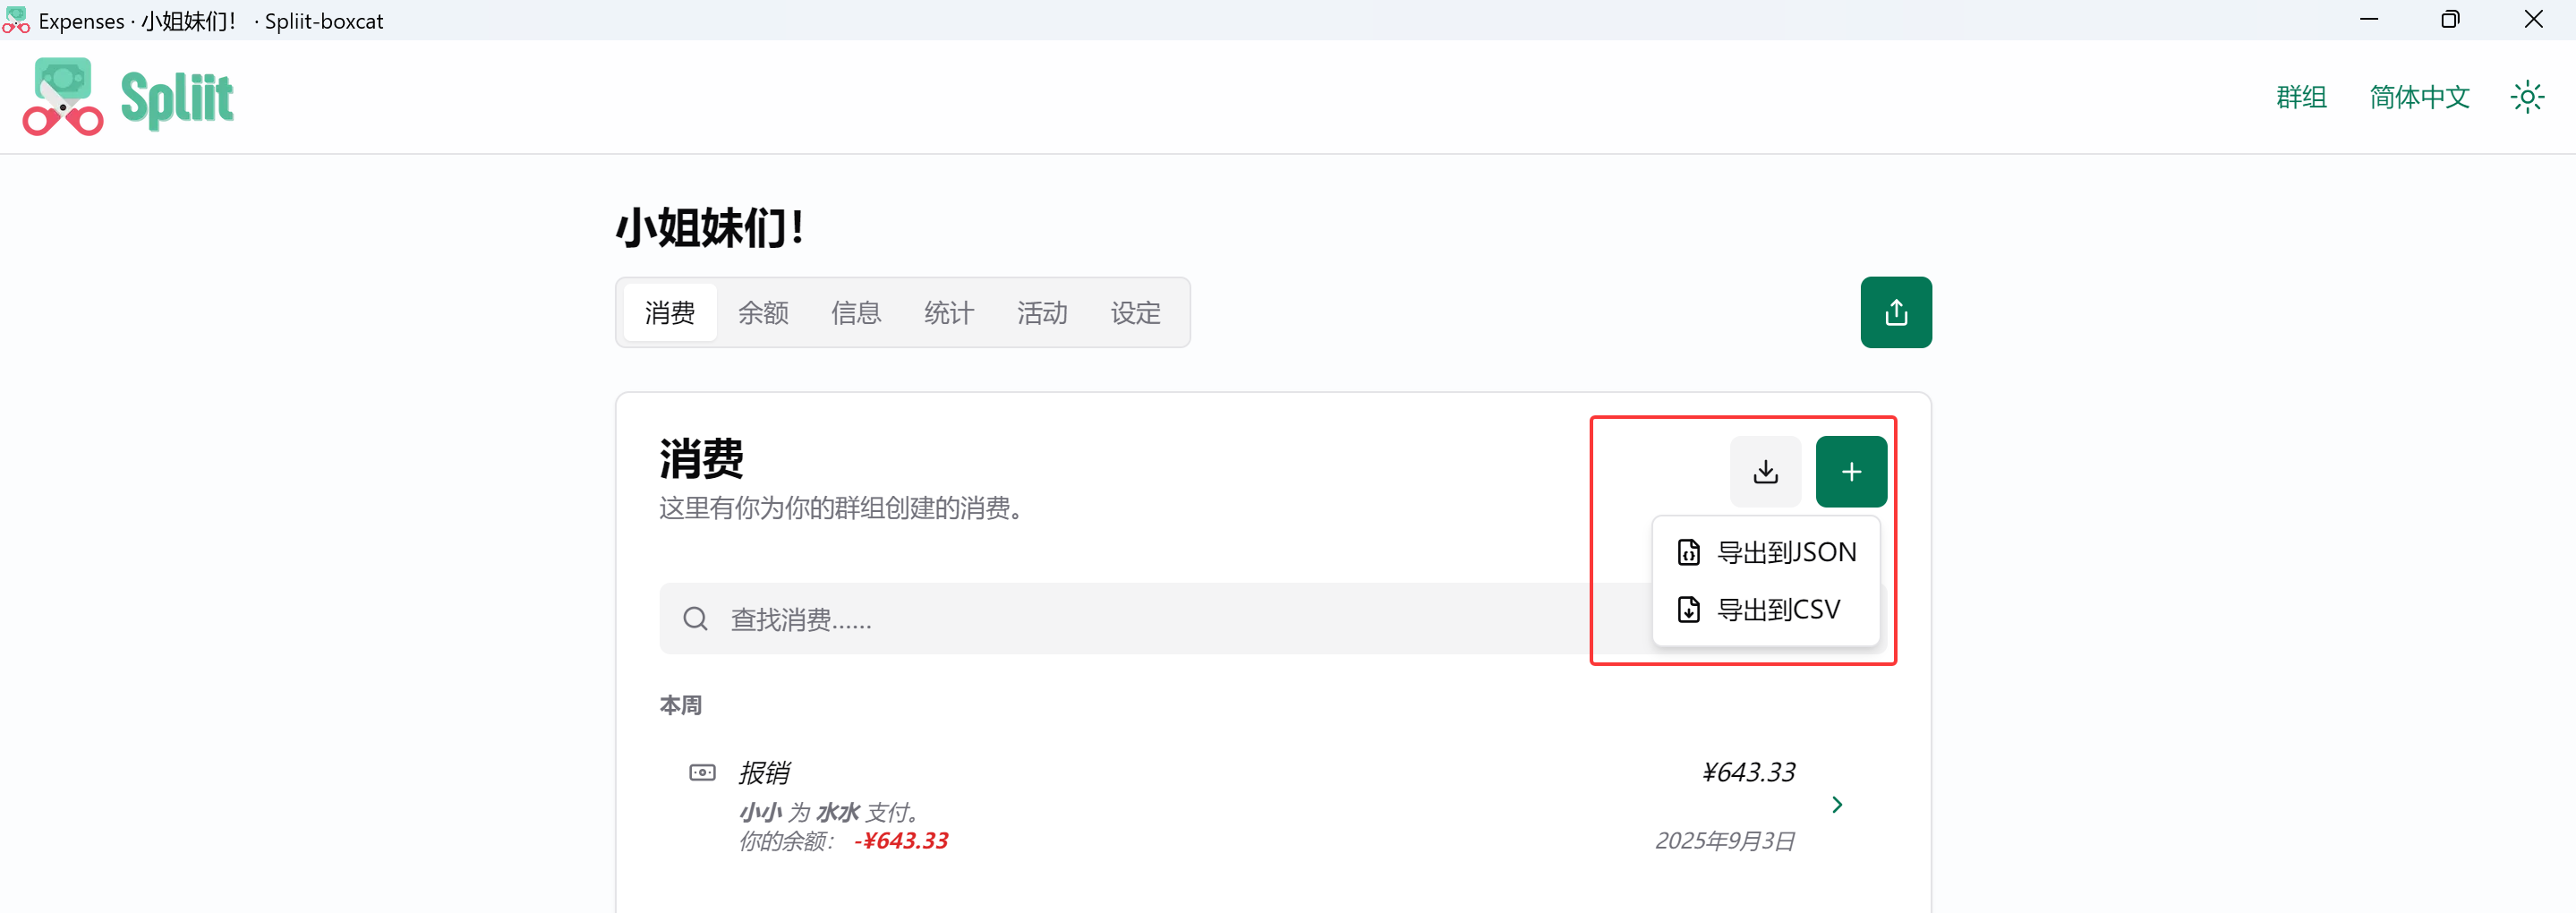Click the ¥643.33 expense amount

click(x=1748, y=772)
